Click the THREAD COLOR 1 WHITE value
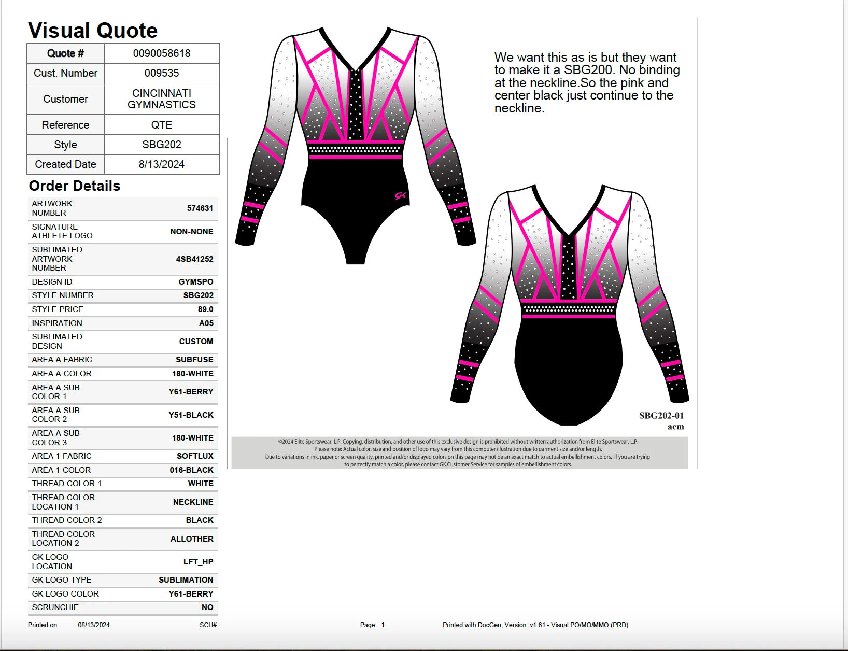This screenshot has height=651, width=848. click(201, 483)
